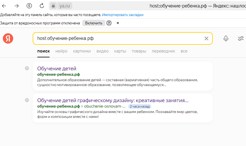Screen dimensions: 246x146
Task: Click globe icon beside Обучение детей result
Action: point(27,68)
